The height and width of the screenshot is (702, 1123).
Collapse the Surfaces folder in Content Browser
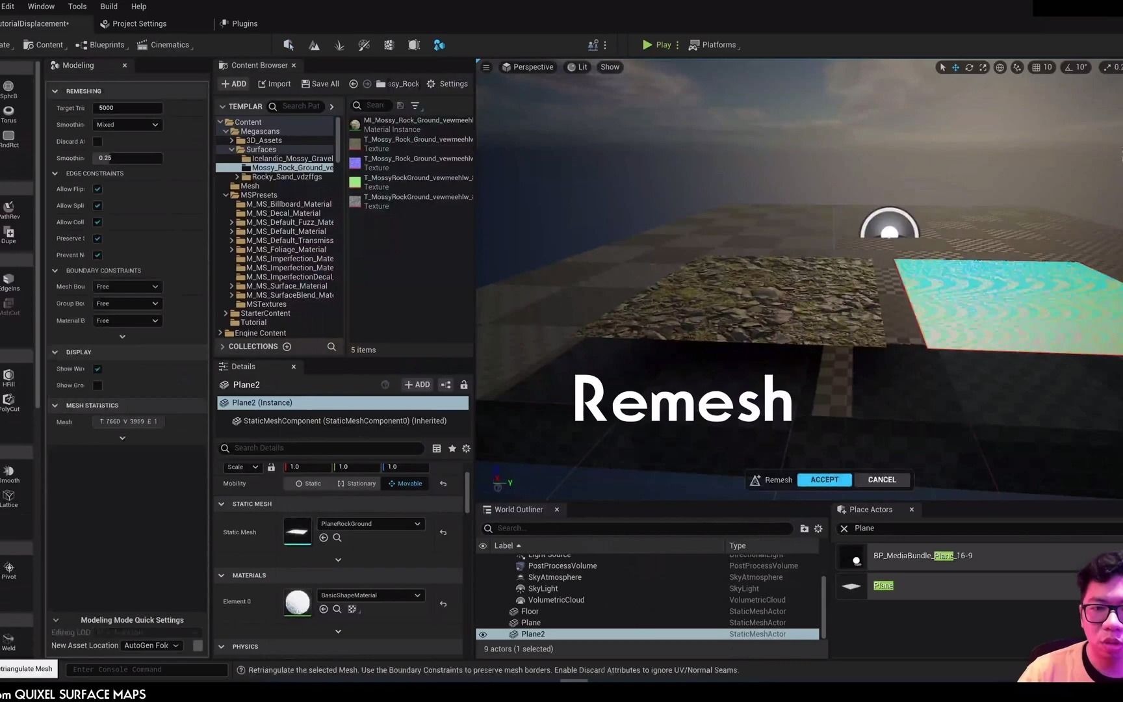(x=232, y=149)
